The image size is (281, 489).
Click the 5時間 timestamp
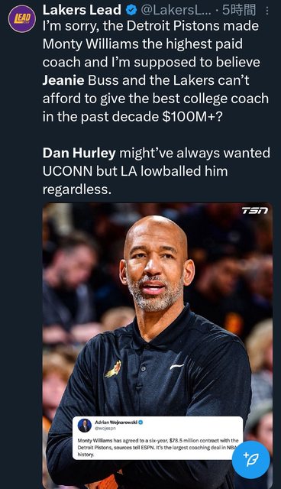pyautogui.click(x=239, y=10)
